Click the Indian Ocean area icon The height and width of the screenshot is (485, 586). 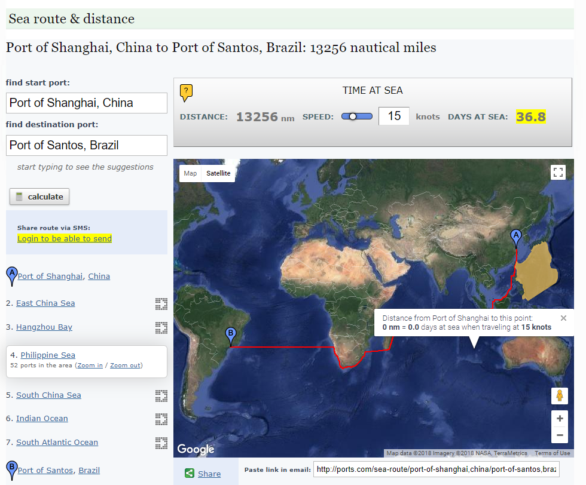click(x=161, y=419)
